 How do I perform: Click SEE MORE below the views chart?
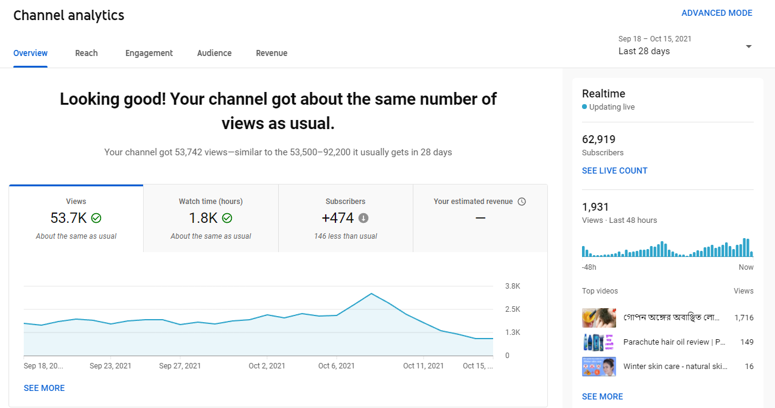44,388
